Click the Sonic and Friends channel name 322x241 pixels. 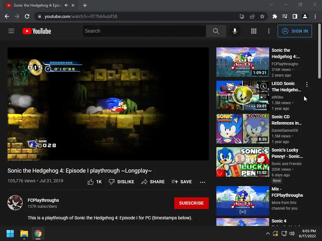(x=286, y=164)
